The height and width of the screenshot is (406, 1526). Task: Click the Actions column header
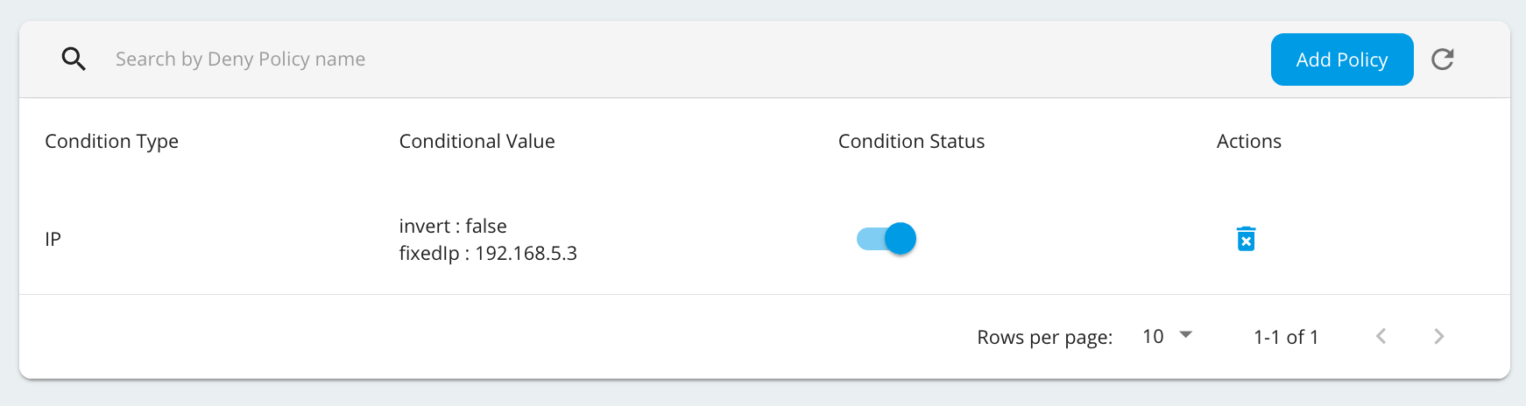[1248, 142]
